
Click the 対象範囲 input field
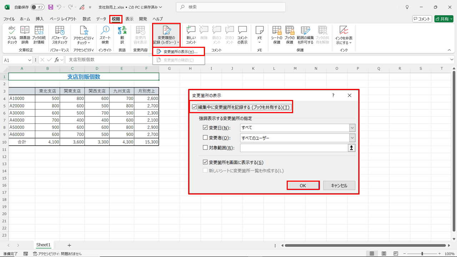coord(294,148)
